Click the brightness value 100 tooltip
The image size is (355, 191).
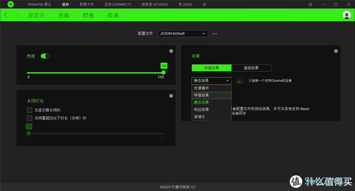164,66
